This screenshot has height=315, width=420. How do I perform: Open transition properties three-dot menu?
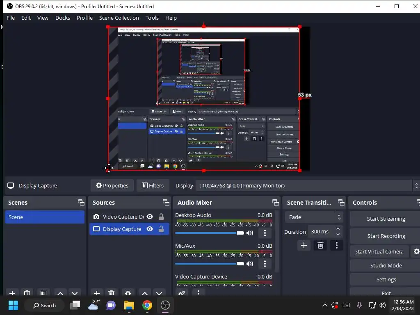[337, 245]
